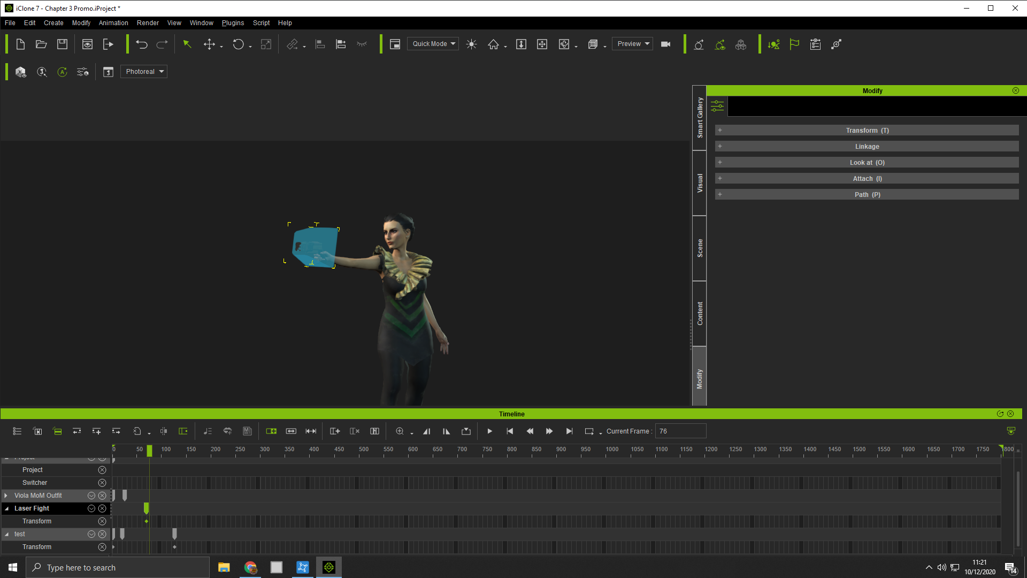Step to previous frame
The width and height of the screenshot is (1027, 578).
(x=530, y=431)
